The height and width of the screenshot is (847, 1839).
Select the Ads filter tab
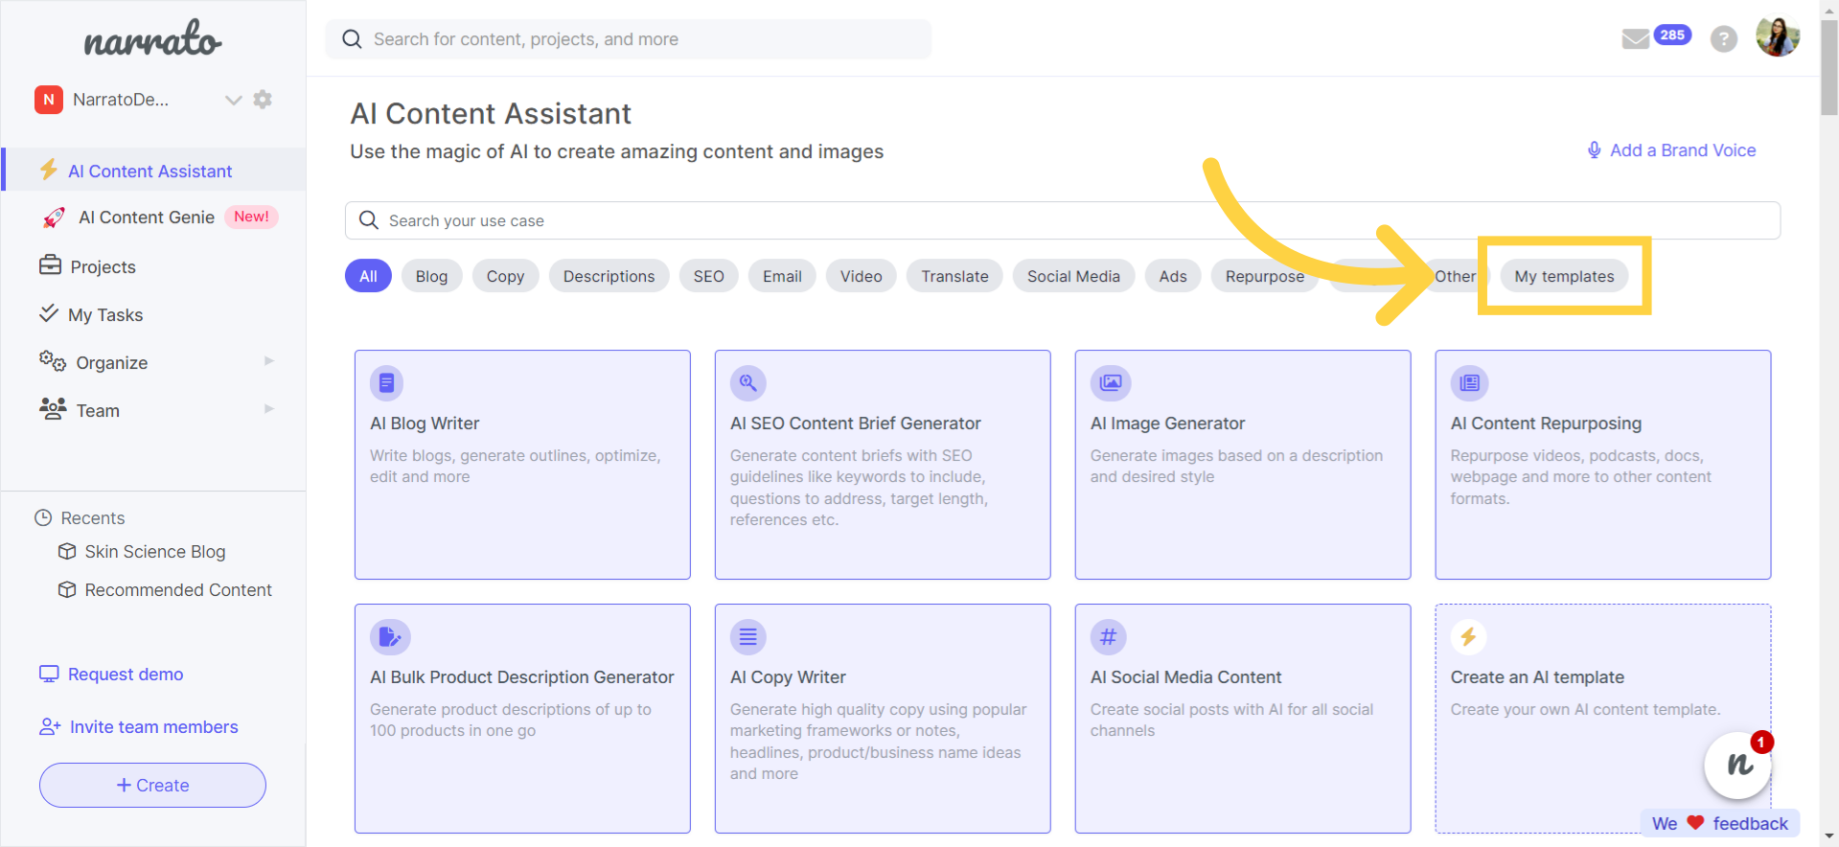pyautogui.click(x=1173, y=276)
